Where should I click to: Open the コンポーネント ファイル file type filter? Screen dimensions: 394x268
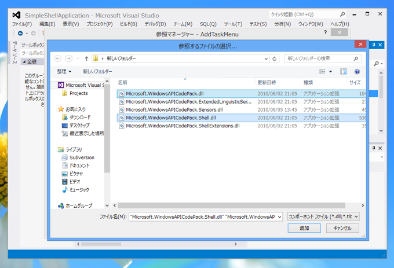[323, 216]
